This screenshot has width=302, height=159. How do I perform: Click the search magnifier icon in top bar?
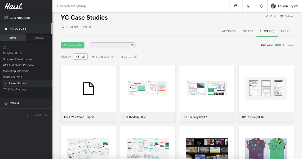(57, 6)
